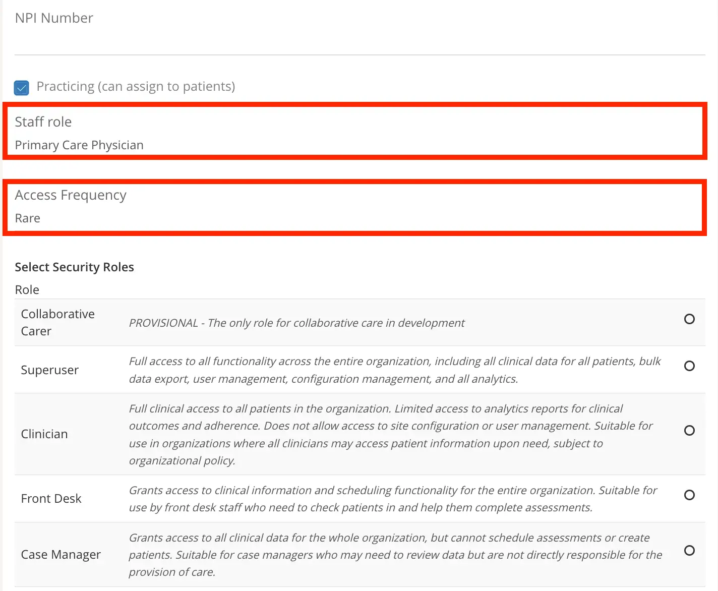This screenshot has width=718, height=591.
Task: Choose the Clinician role radio button
Action: [x=689, y=431]
